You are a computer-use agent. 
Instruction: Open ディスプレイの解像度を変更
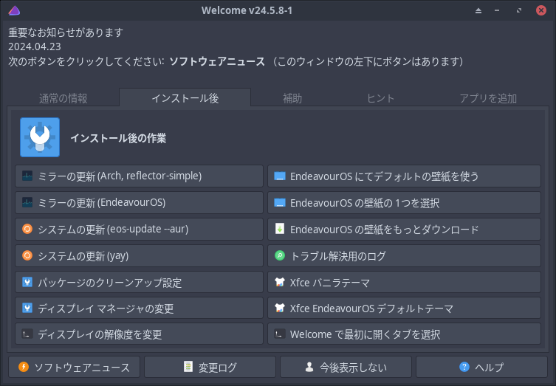[139, 334]
